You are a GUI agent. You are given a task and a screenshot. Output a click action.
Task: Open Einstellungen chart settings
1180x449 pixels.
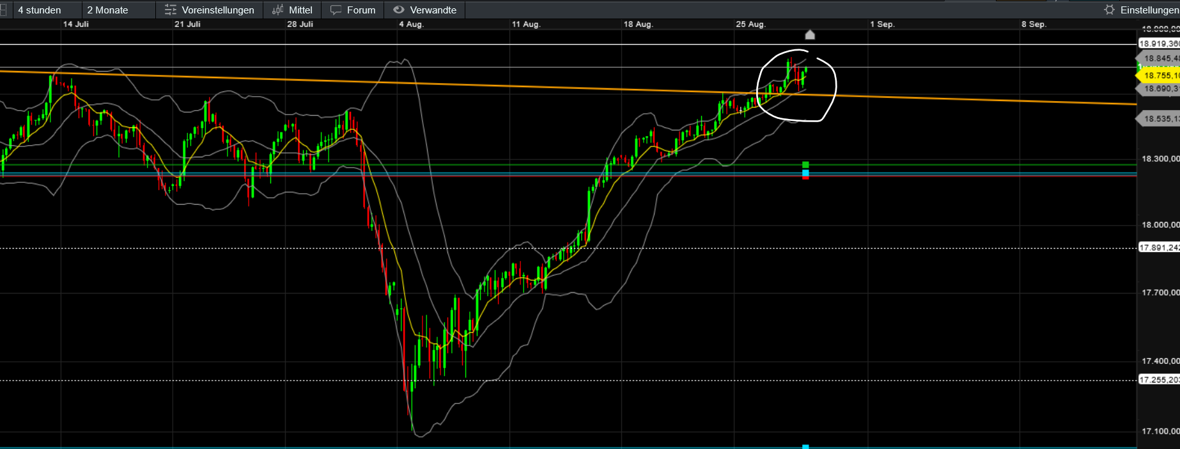1142,10
